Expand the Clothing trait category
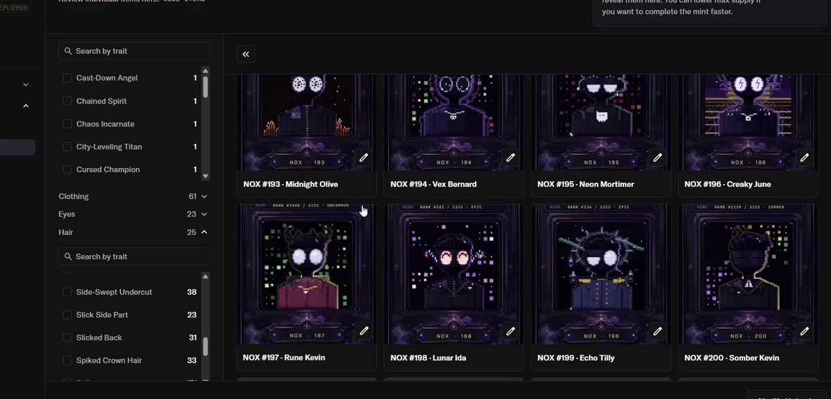 (133, 196)
